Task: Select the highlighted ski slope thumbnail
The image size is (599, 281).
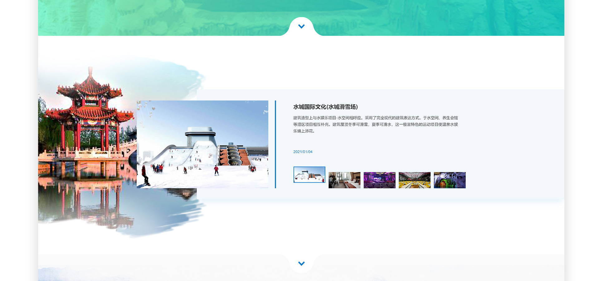Action: pos(309,175)
